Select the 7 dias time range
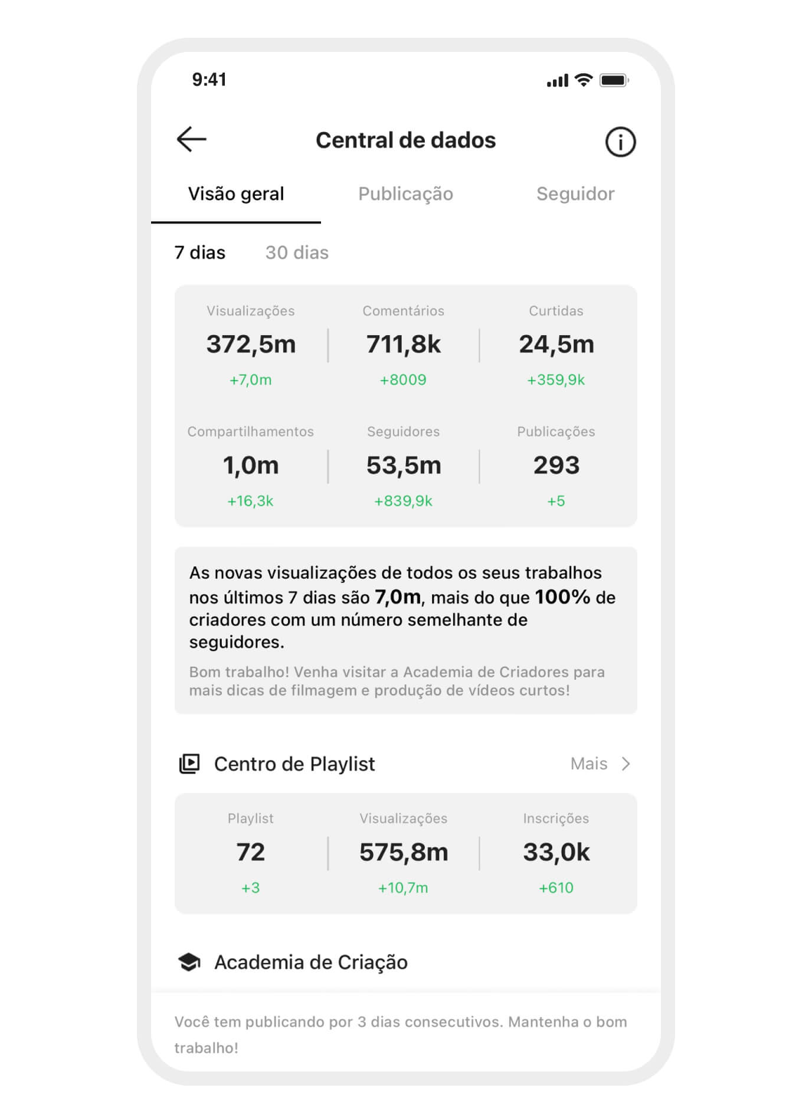Viewport: 812px width, 1114px height. pyautogui.click(x=200, y=253)
